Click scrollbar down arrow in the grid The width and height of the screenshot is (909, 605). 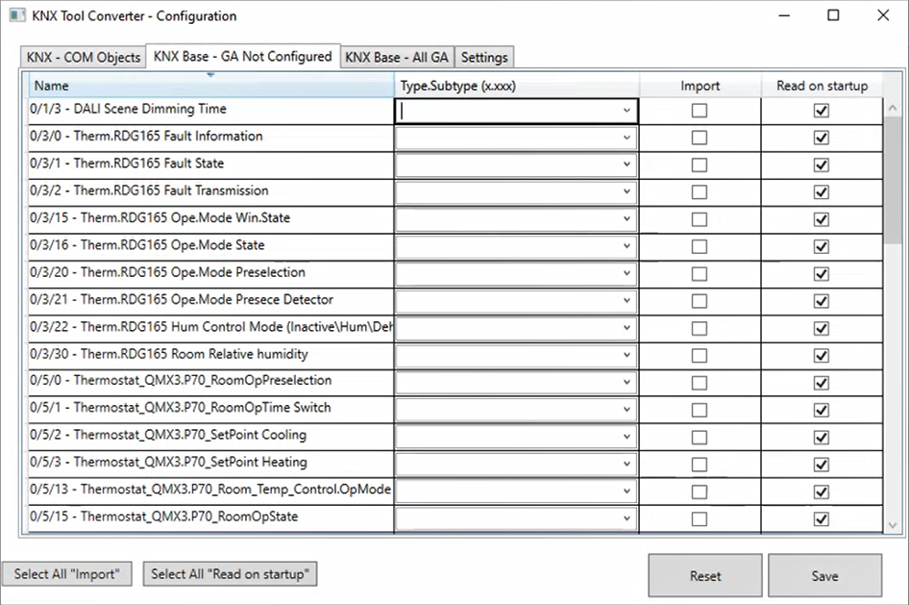coord(892,525)
